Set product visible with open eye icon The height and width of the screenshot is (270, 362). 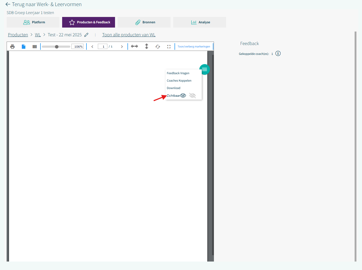183,96
